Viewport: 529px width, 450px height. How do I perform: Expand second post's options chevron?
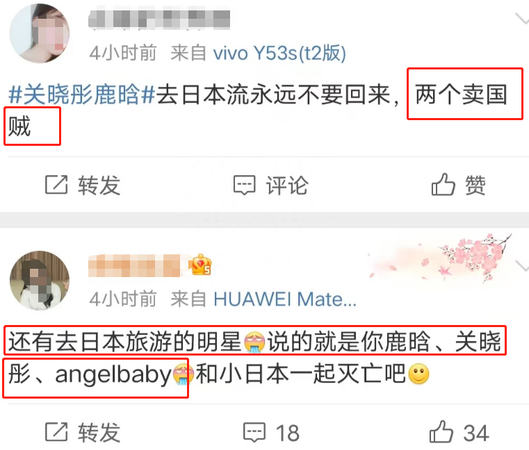tap(521, 265)
